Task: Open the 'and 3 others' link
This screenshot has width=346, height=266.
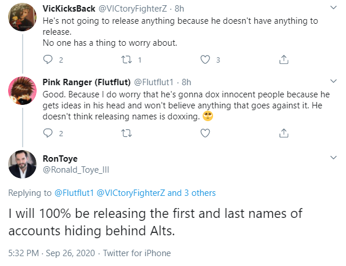Action: point(192,193)
